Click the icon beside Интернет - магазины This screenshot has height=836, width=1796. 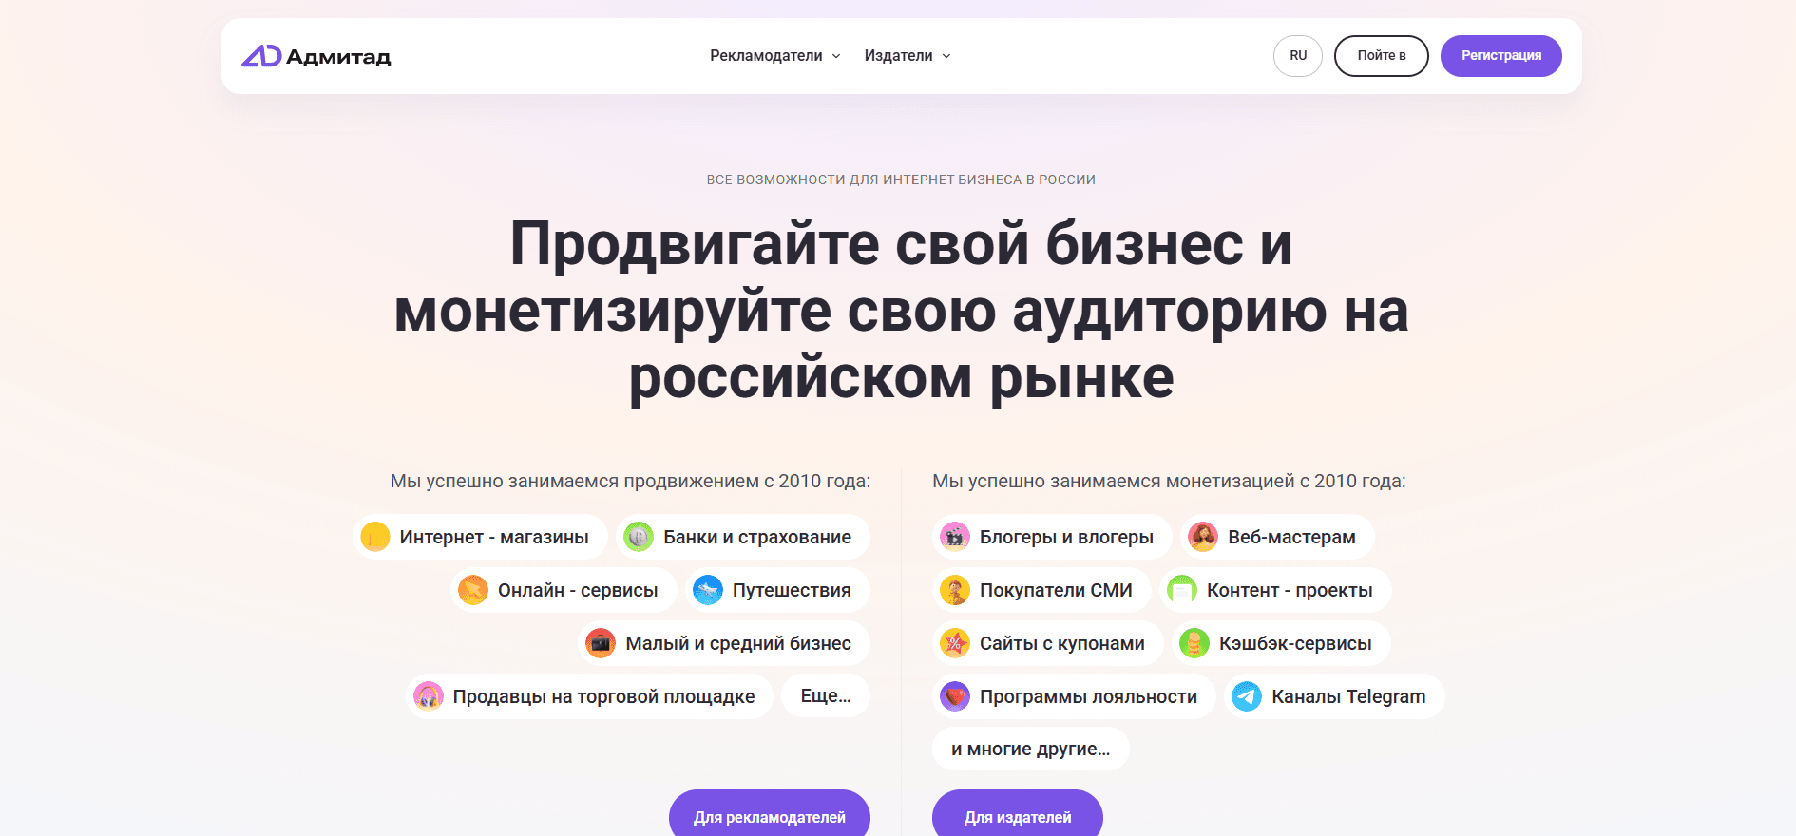click(x=375, y=537)
